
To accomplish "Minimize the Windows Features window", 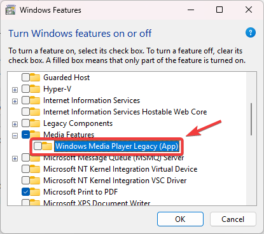I will point(191,10).
